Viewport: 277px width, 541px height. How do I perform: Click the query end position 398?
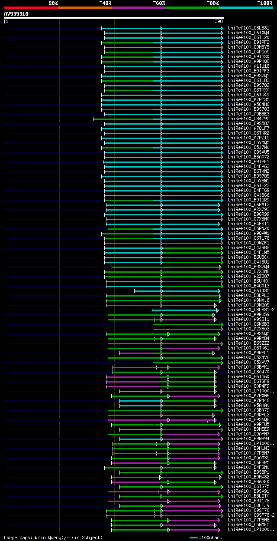pyautogui.click(x=219, y=21)
